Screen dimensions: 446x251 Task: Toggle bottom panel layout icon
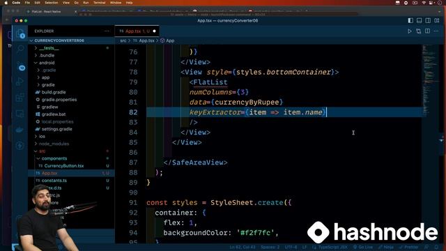pos(420,20)
